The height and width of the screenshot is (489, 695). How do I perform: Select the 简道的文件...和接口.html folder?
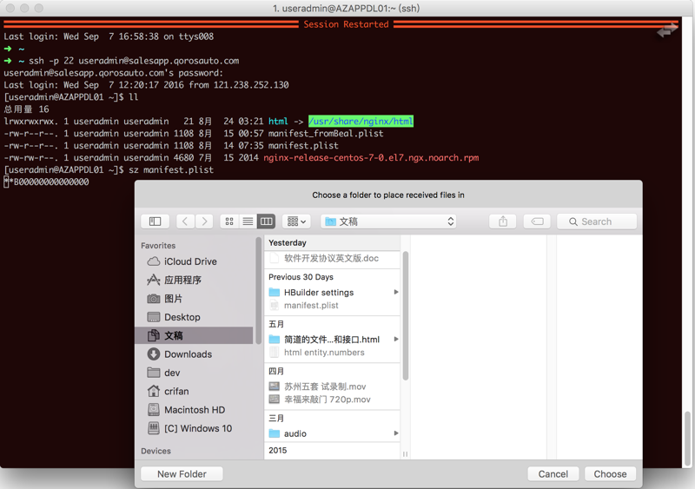tap(332, 340)
